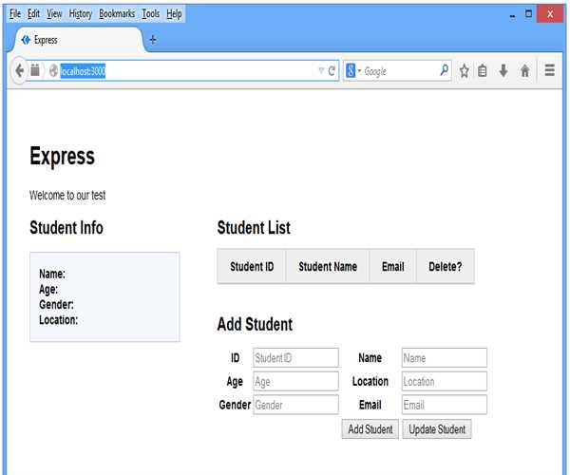This screenshot has height=475, width=570.
Task: Click the Student ID input field
Action: point(295,357)
